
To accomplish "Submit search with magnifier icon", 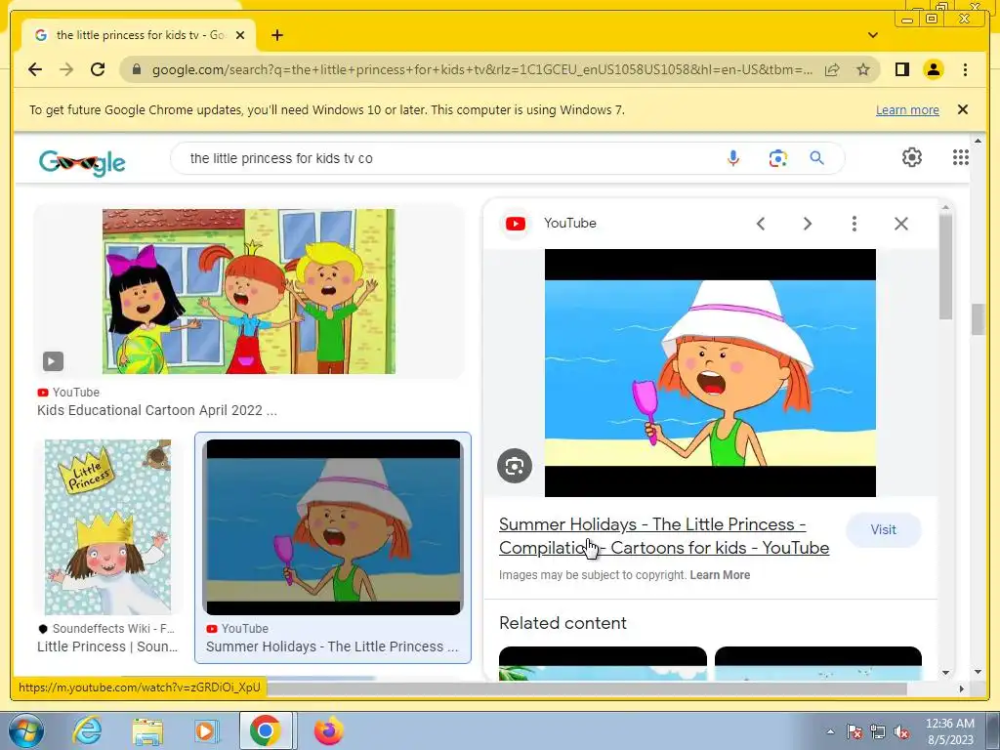I will (x=817, y=158).
